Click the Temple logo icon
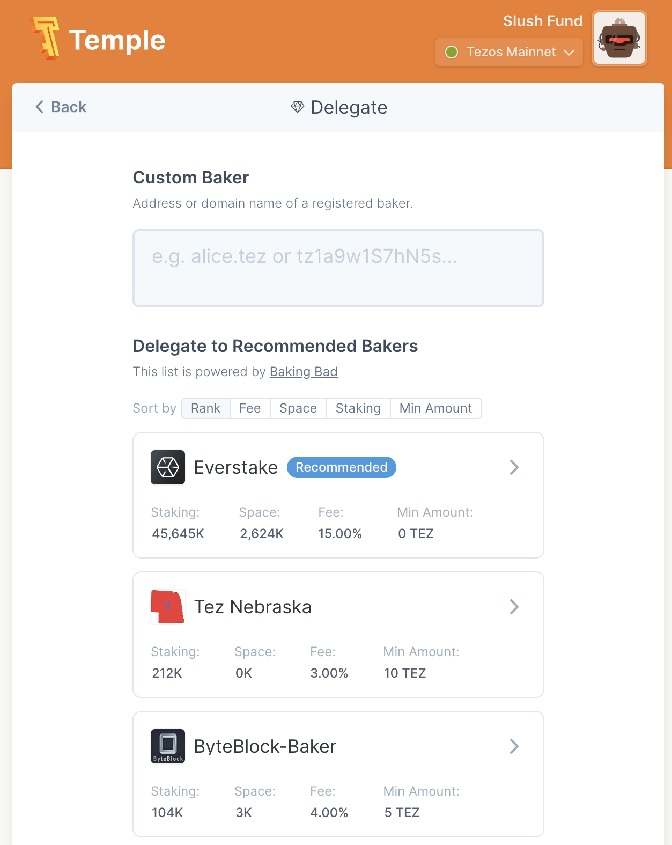 [x=46, y=38]
